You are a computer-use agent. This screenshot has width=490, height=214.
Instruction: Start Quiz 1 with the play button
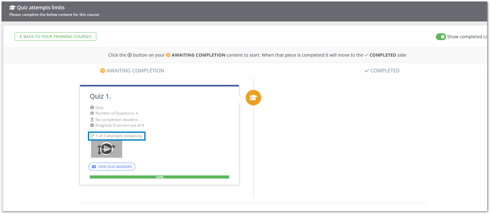[x=107, y=149]
